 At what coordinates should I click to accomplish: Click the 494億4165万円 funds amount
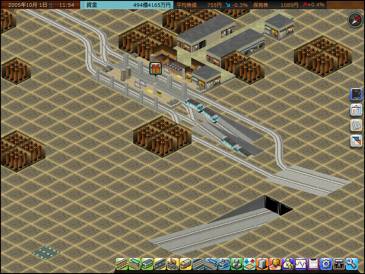pos(152,5)
